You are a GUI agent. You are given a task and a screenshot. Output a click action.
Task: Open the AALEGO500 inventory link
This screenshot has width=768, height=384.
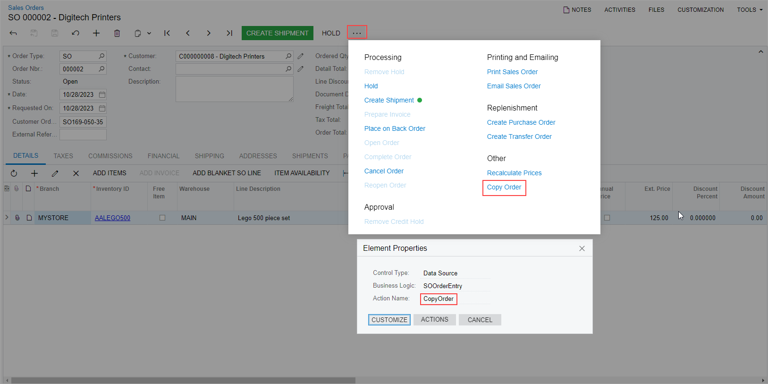(112, 218)
